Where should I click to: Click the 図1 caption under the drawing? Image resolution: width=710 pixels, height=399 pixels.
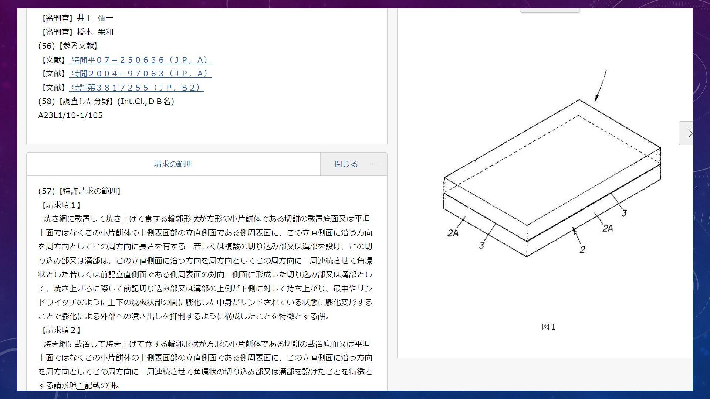tap(548, 327)
